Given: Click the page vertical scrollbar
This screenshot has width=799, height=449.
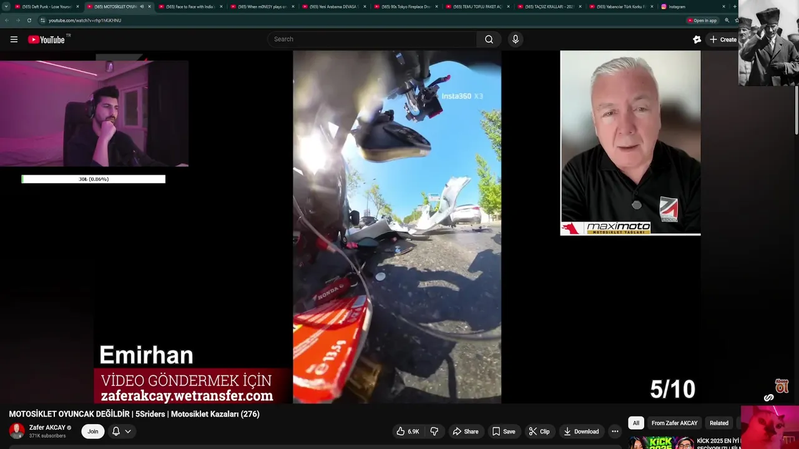Looking at the screenshot, I should pos(797,109).
